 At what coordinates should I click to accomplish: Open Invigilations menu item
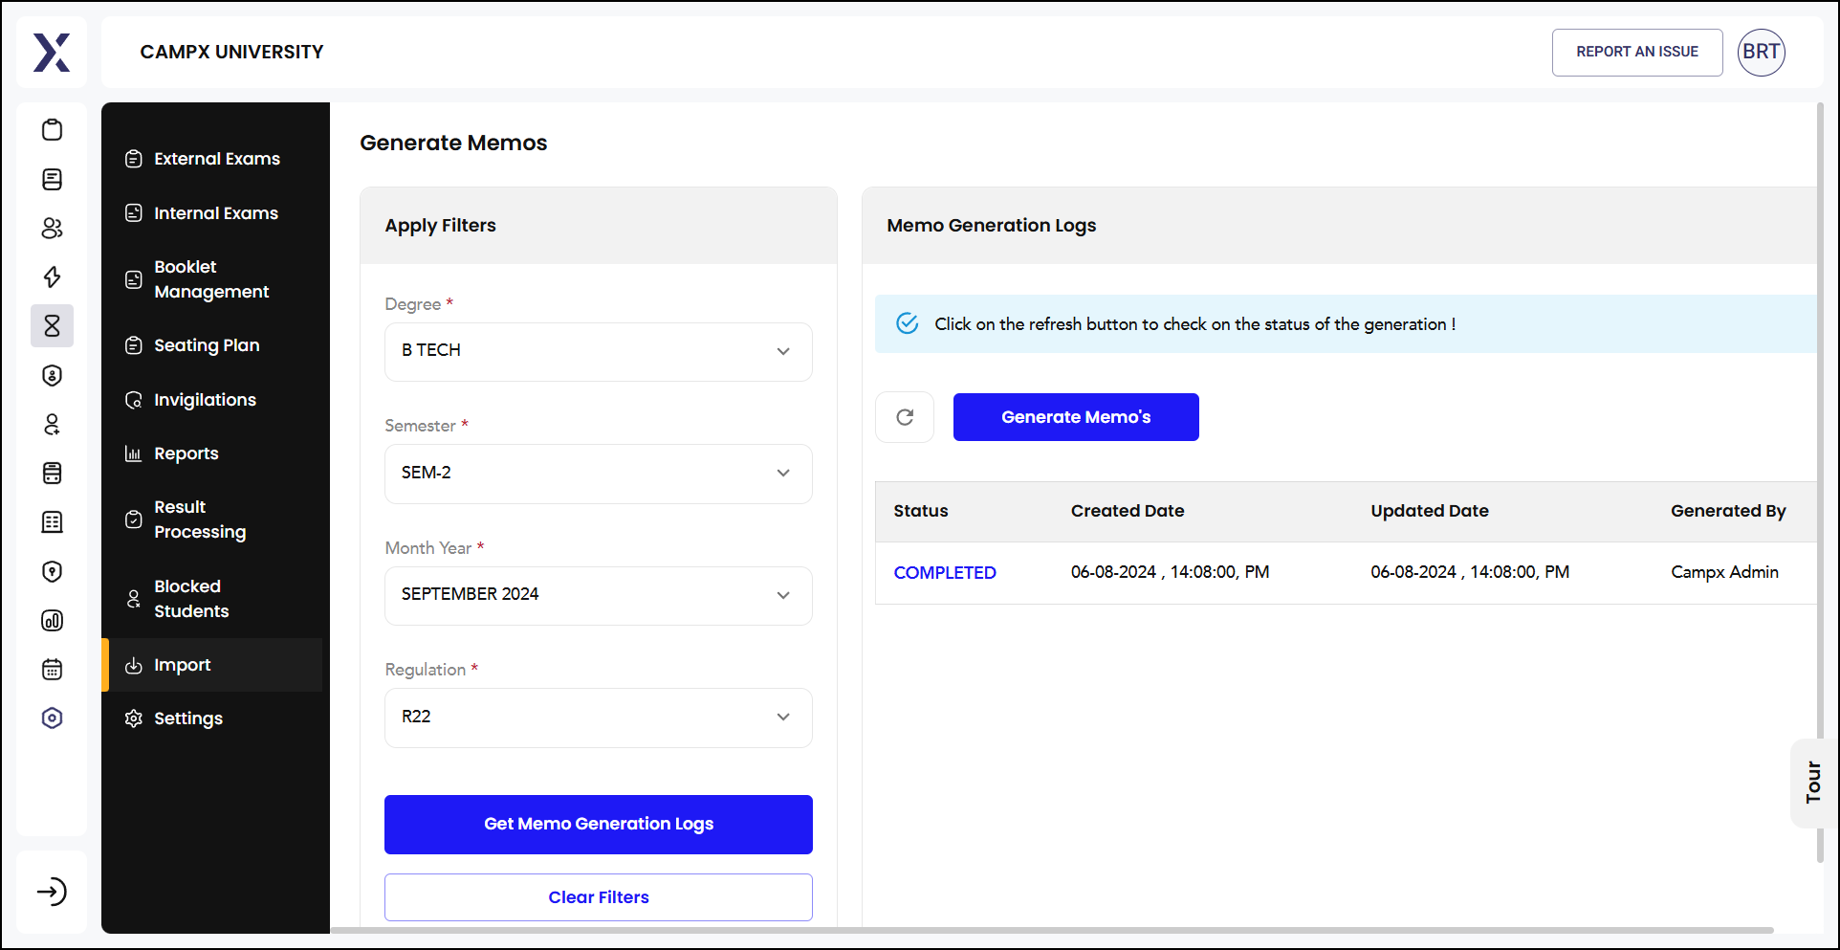coord(212,400)
